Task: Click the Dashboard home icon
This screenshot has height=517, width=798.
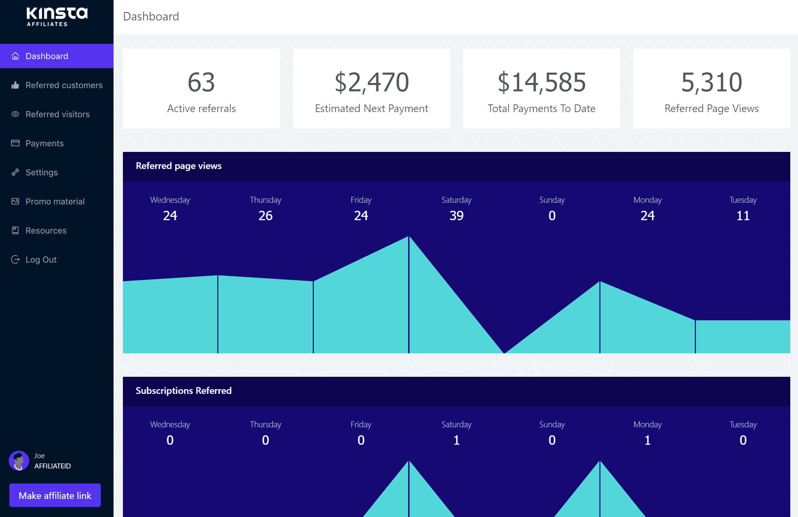Action: [16, 56]
